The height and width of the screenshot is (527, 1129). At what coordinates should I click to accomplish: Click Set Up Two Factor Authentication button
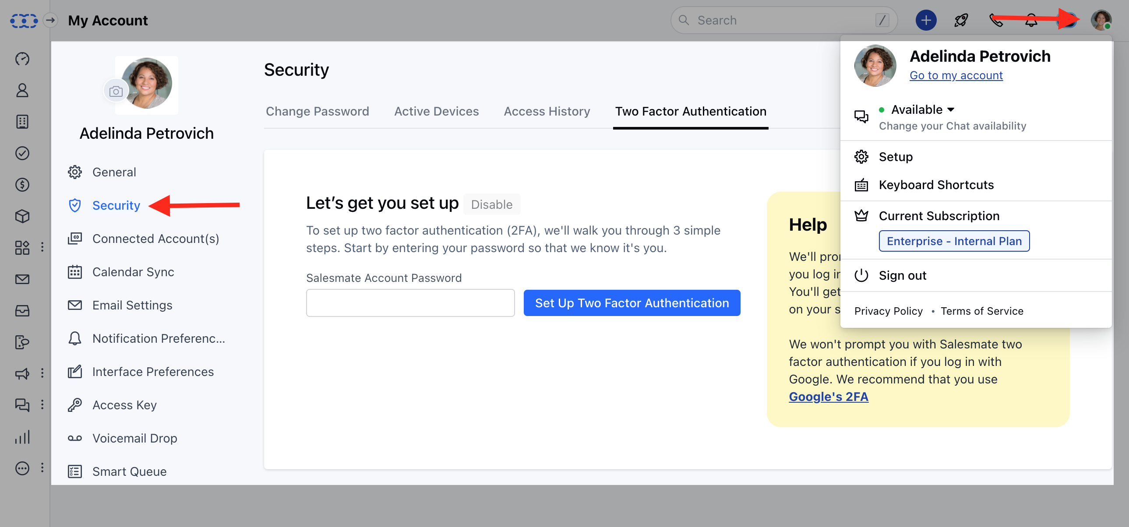click(632, 303)
